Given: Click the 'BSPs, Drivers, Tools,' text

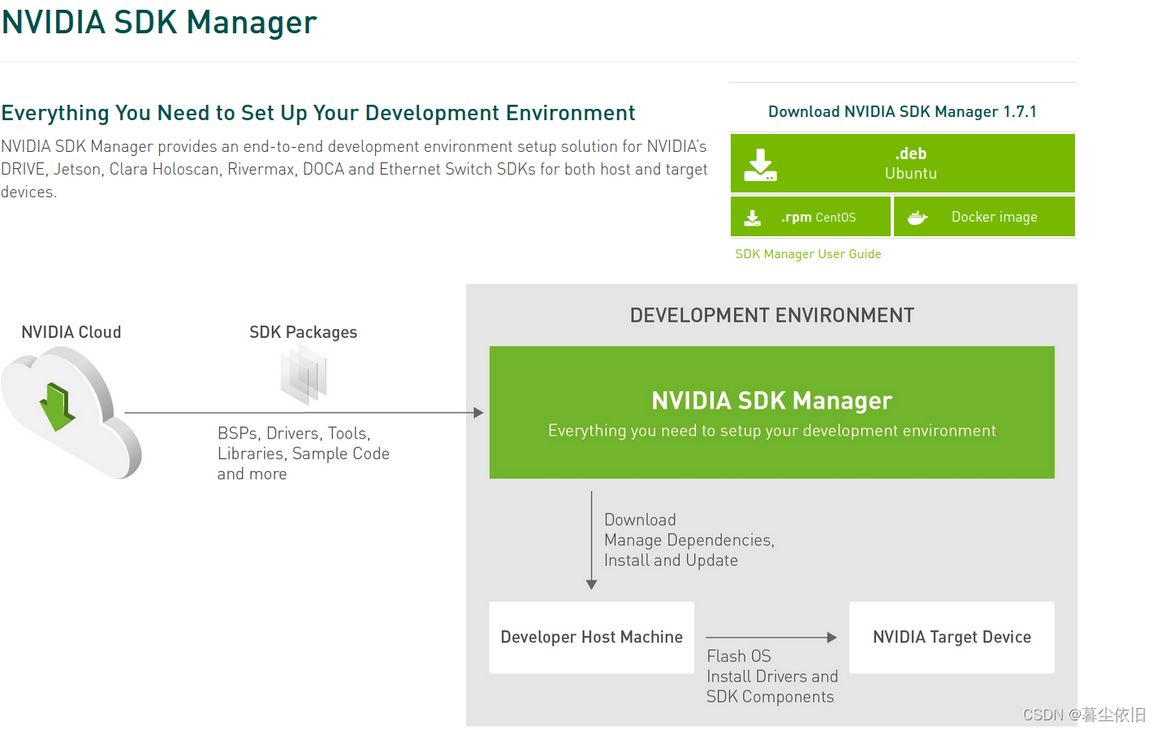Looking at the screenshot, I should coord(294,434).
